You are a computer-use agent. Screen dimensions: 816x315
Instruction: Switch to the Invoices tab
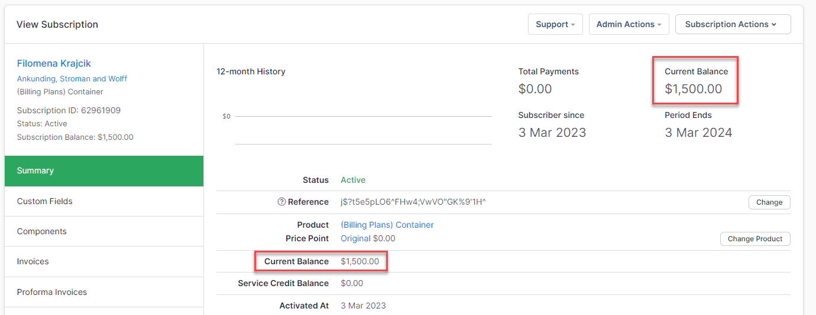point(33,261)
